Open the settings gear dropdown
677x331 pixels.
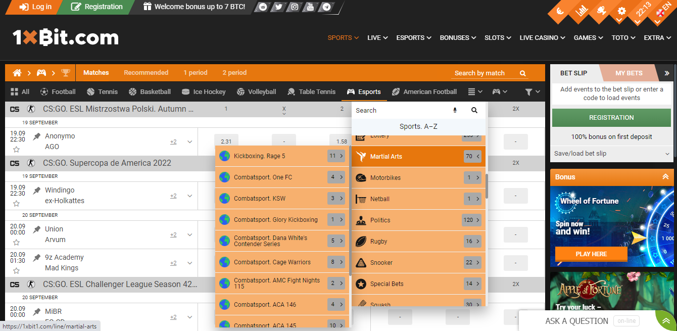pos(621,10)
